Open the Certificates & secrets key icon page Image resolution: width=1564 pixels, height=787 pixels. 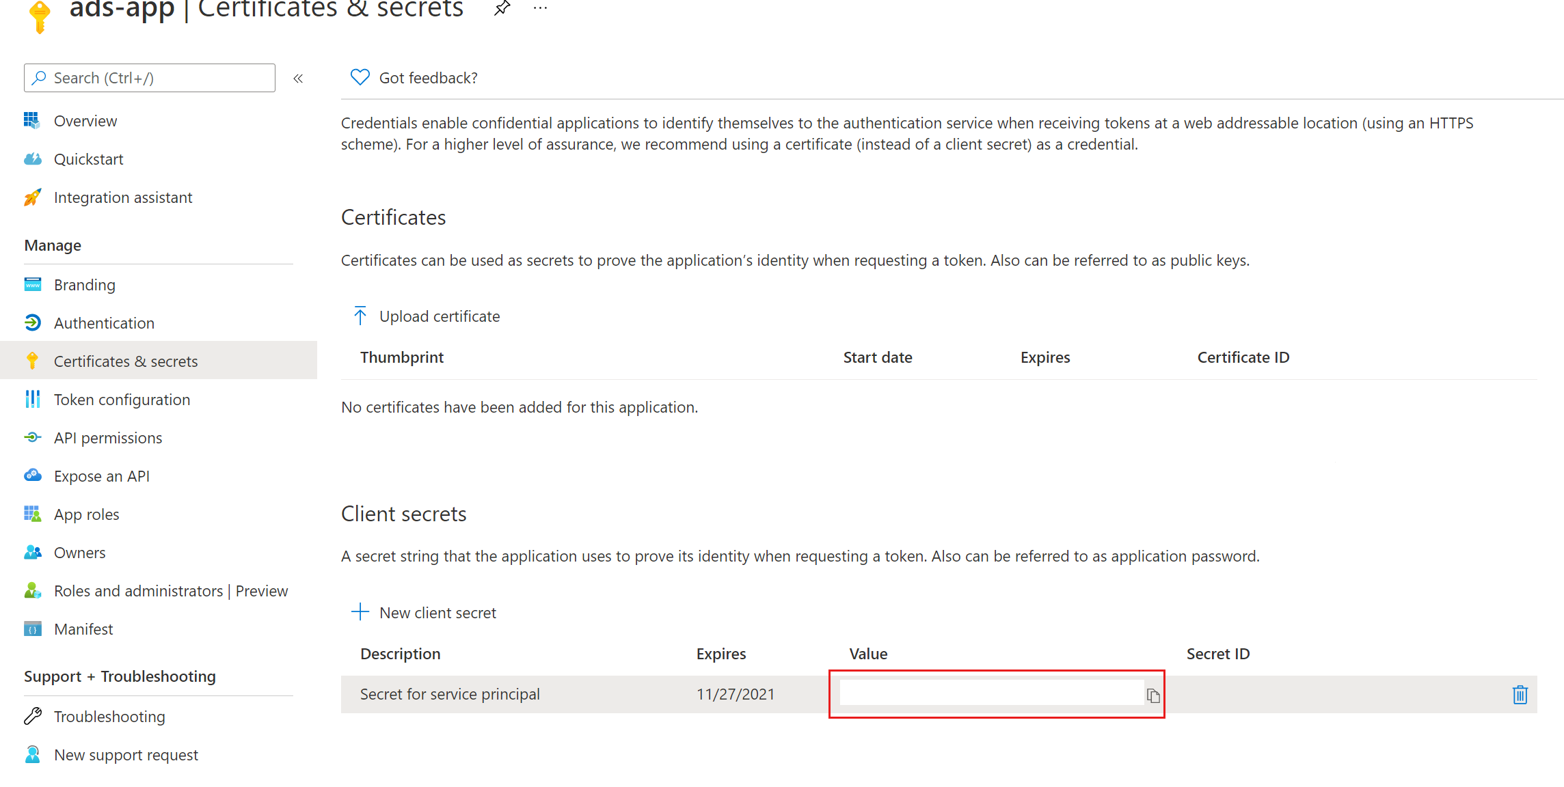[32, 361]
